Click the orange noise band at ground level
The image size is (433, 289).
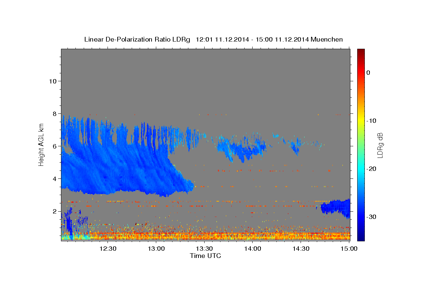(x=206, y=236)
